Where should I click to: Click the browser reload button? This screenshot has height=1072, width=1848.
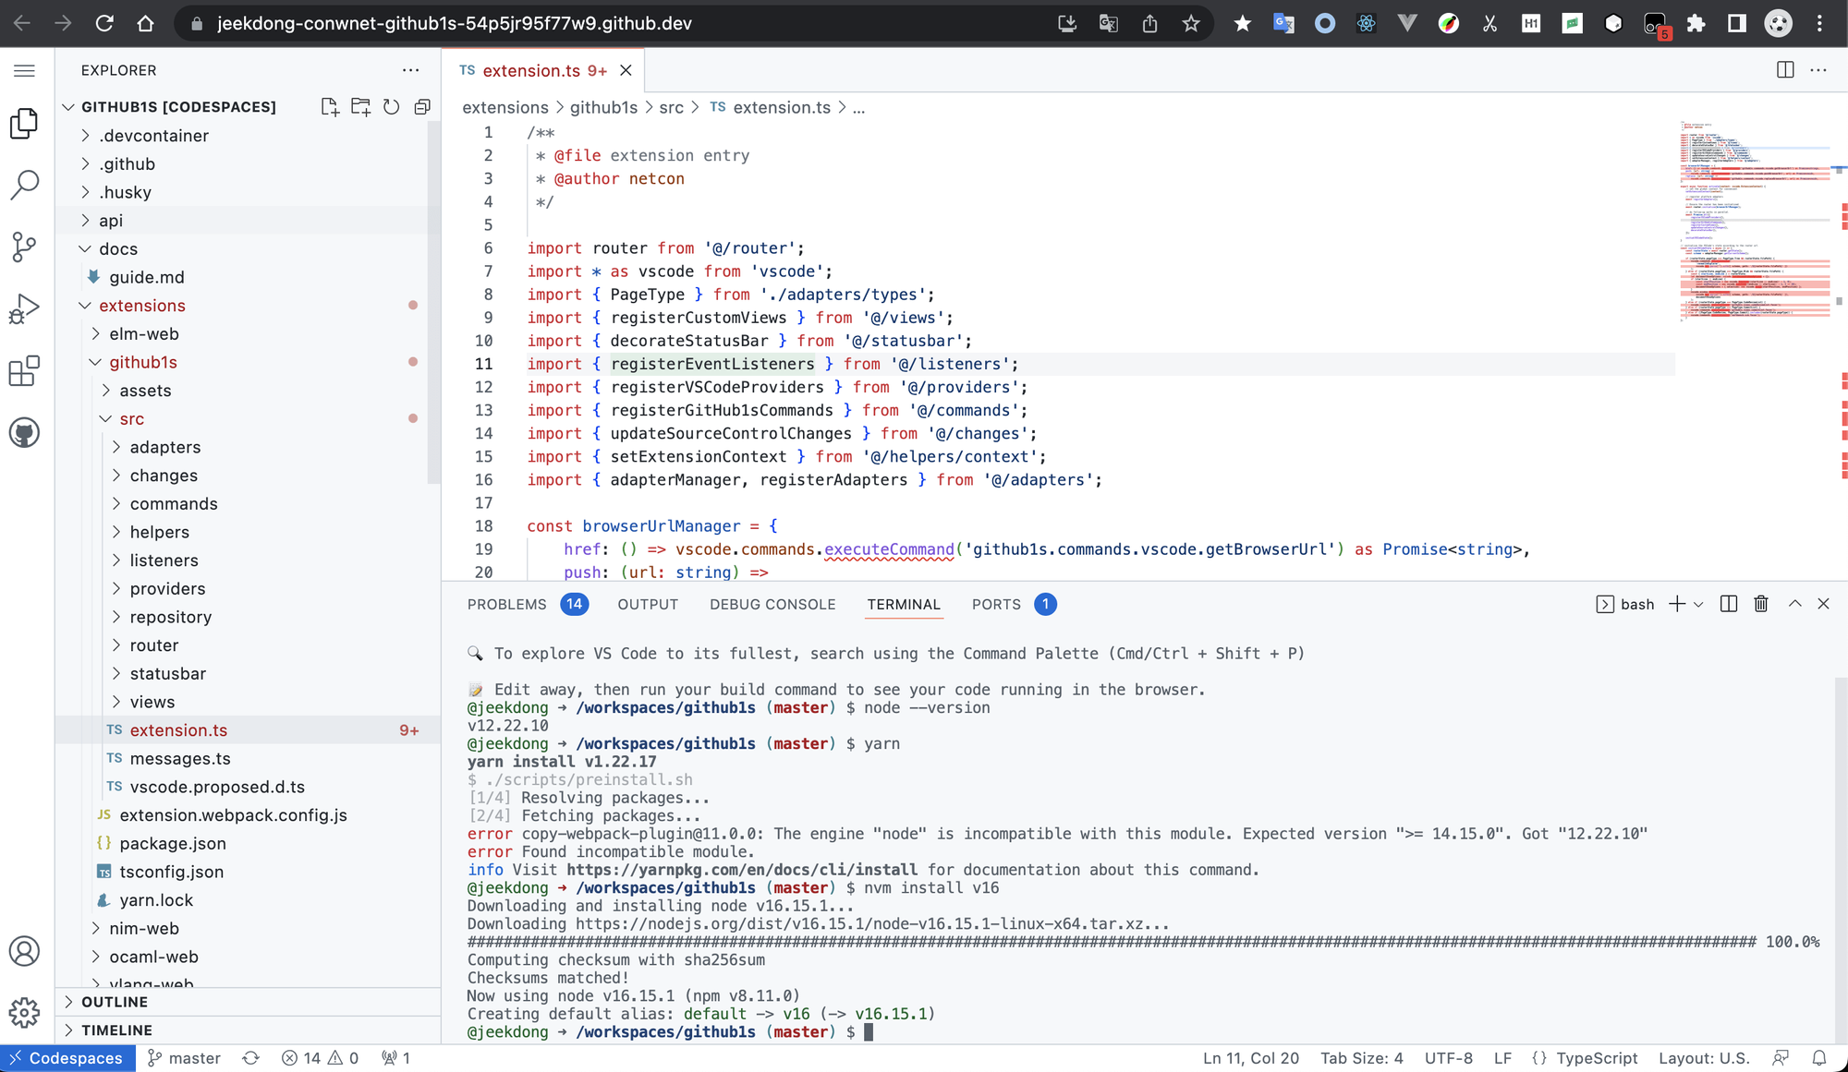(x=104, y=23)
